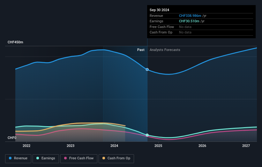
Task: Click the CHF0 axis label
Action: tap(12, 138)
